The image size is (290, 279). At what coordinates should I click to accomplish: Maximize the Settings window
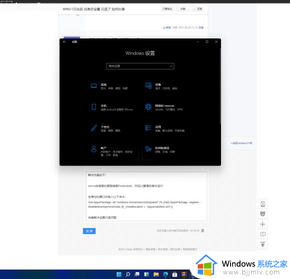(x=207, y=42)
